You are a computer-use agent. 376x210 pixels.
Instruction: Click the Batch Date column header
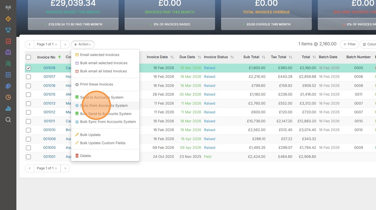(x=328, y=57)
